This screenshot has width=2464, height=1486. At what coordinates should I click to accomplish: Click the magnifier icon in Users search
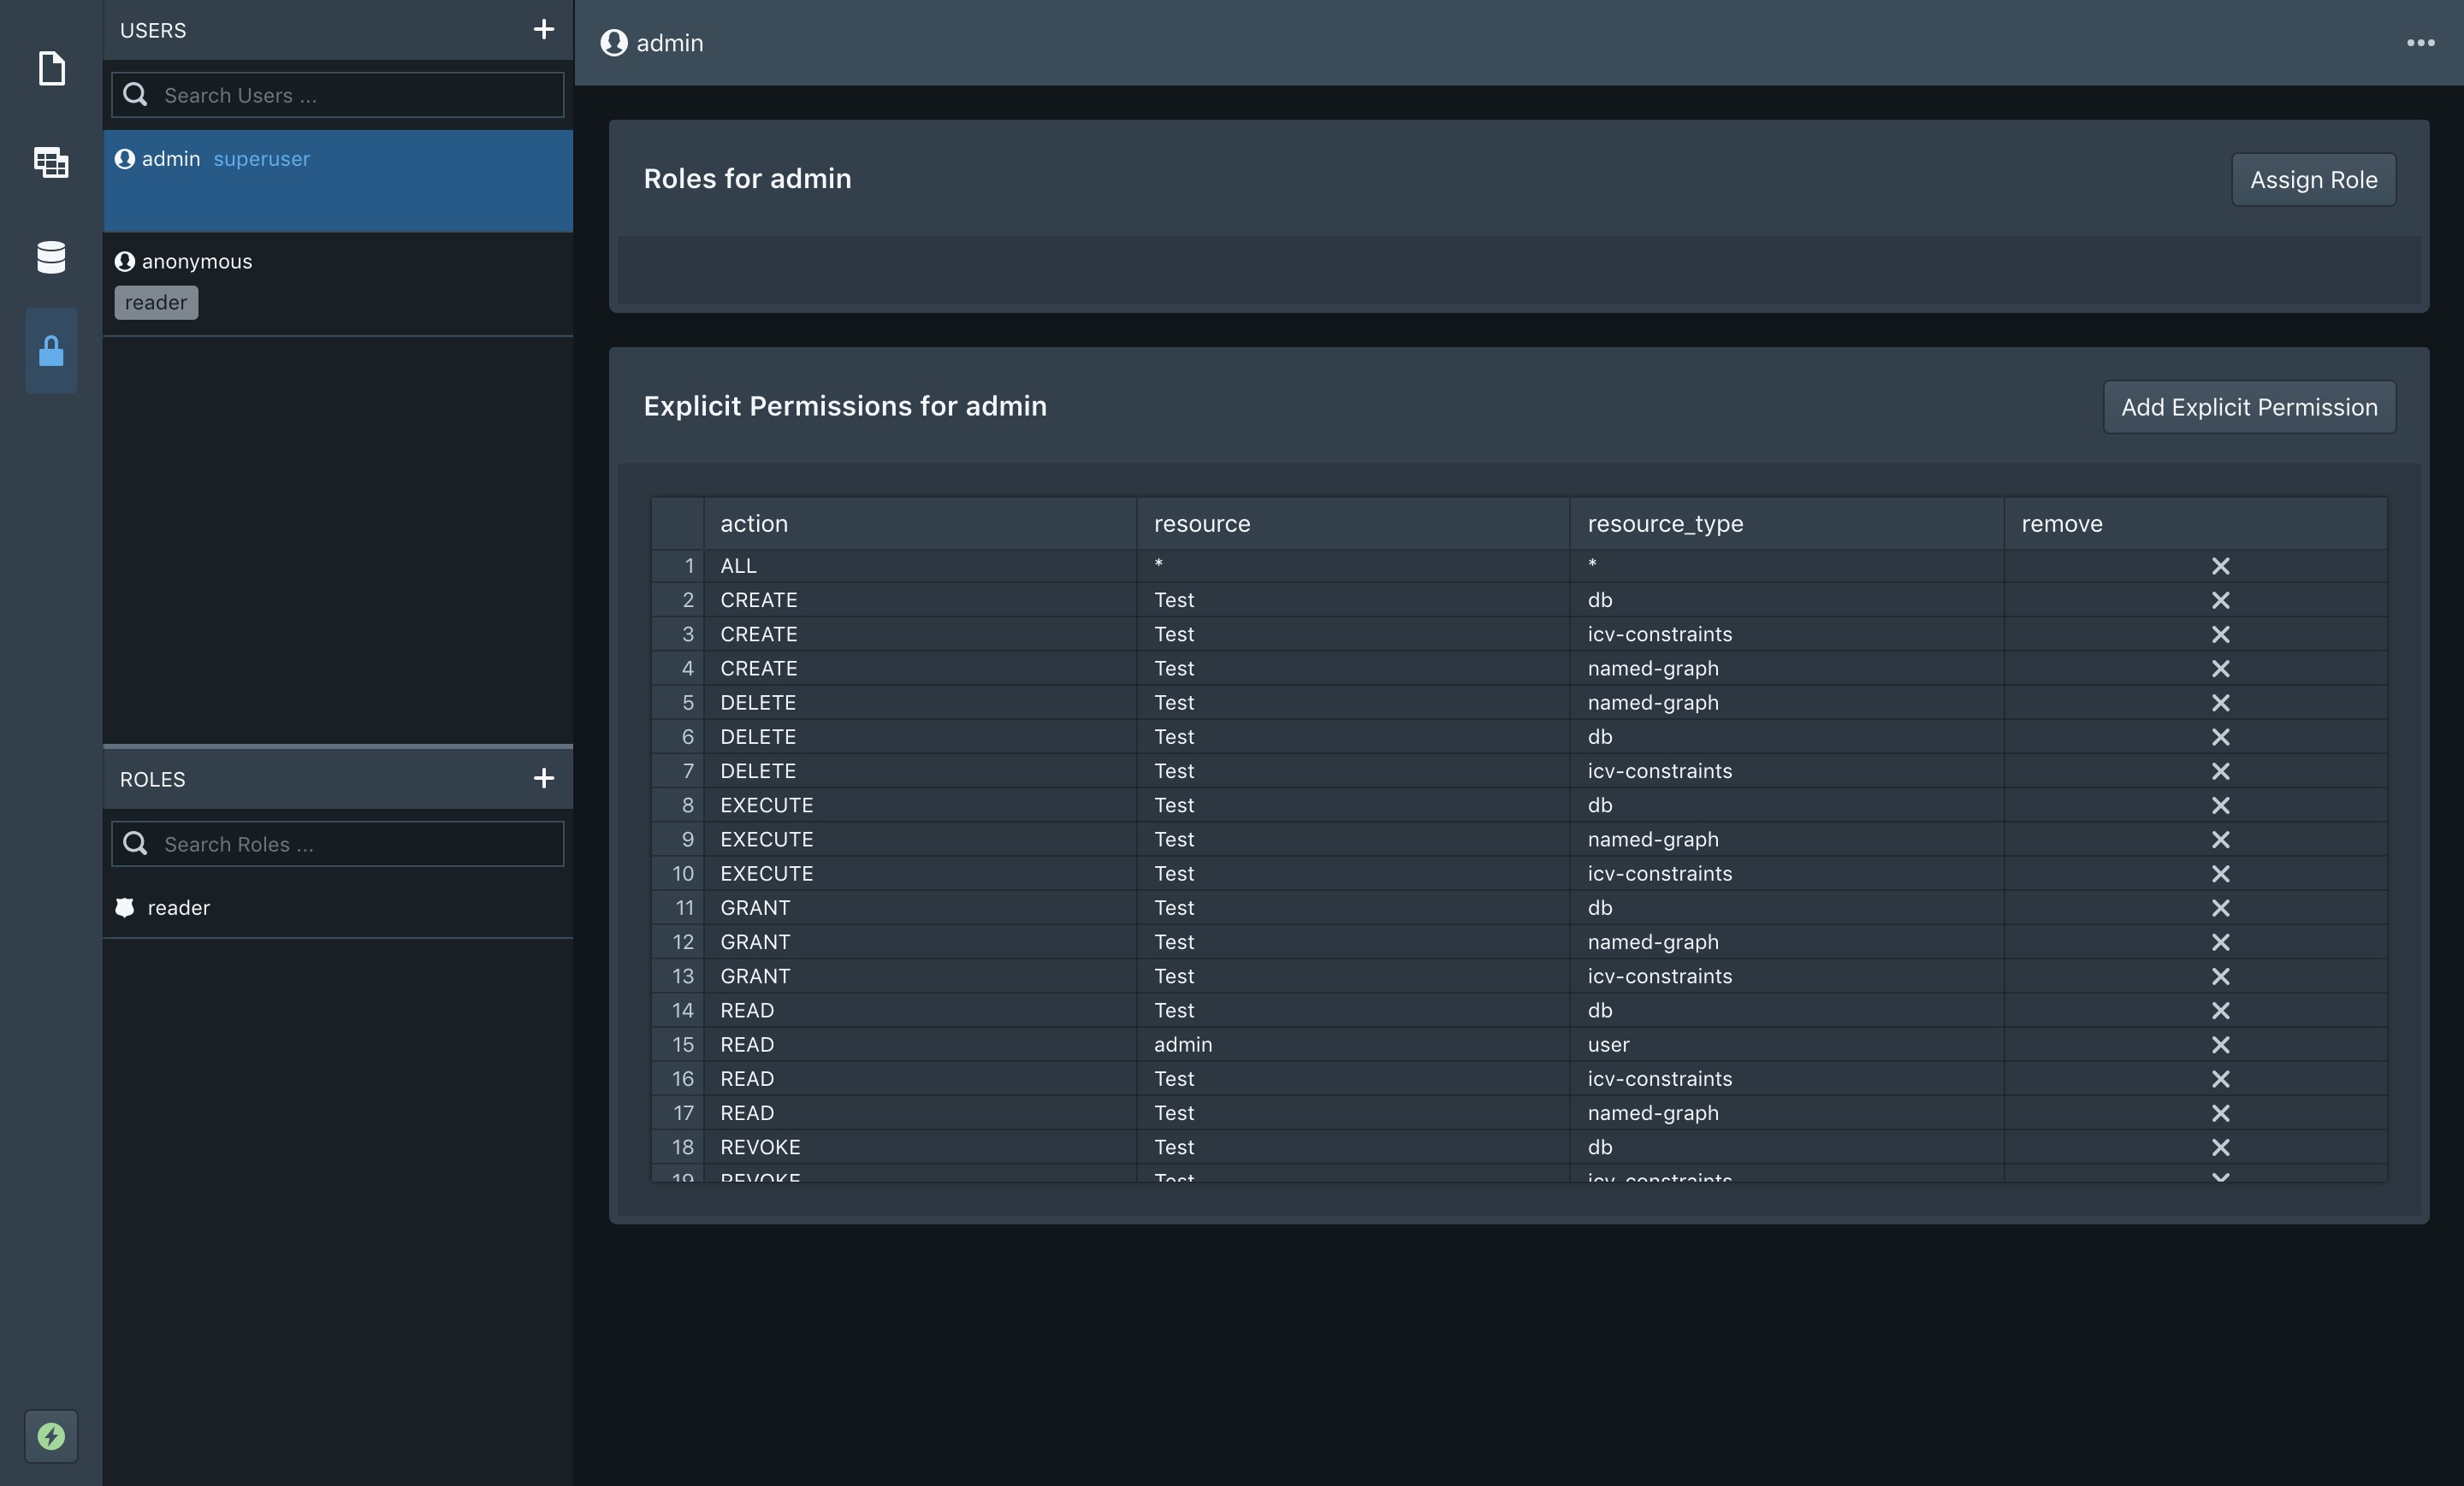coord(135,94)
